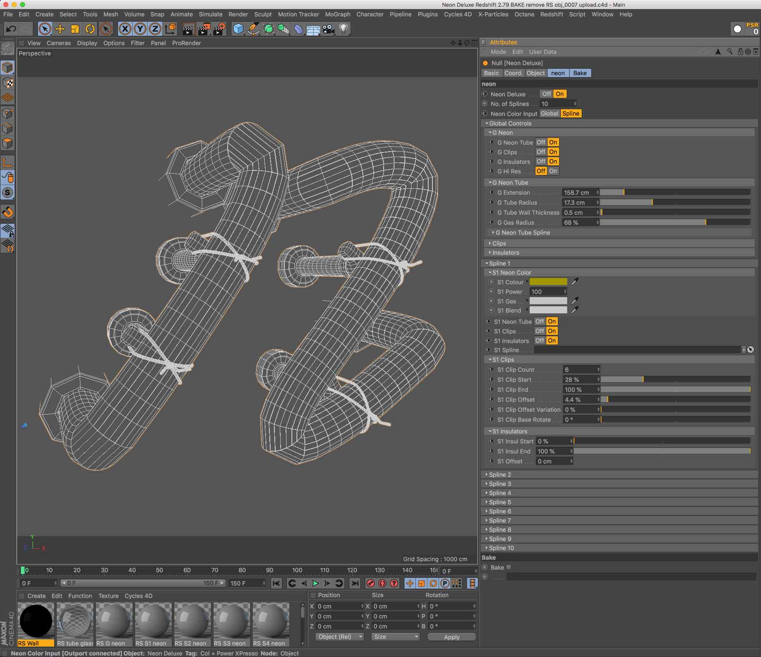Add a cube primitive object
This screenshot has width=761, height=657.
point(238,29)
